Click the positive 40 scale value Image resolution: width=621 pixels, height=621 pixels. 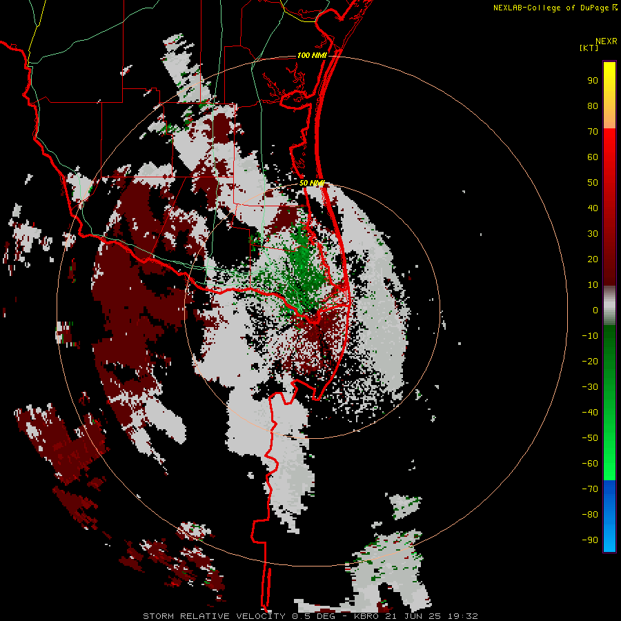(x=593, y=208)
